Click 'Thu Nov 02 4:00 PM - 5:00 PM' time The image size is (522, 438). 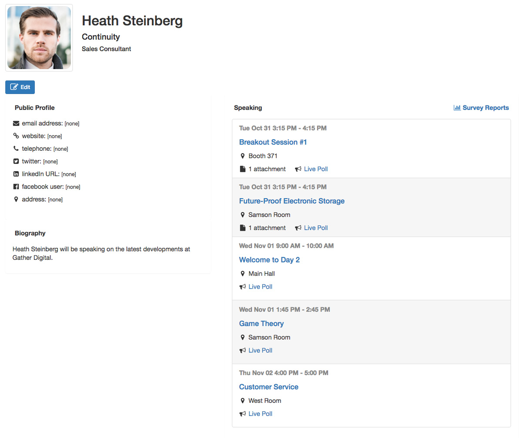pos(284,373)
